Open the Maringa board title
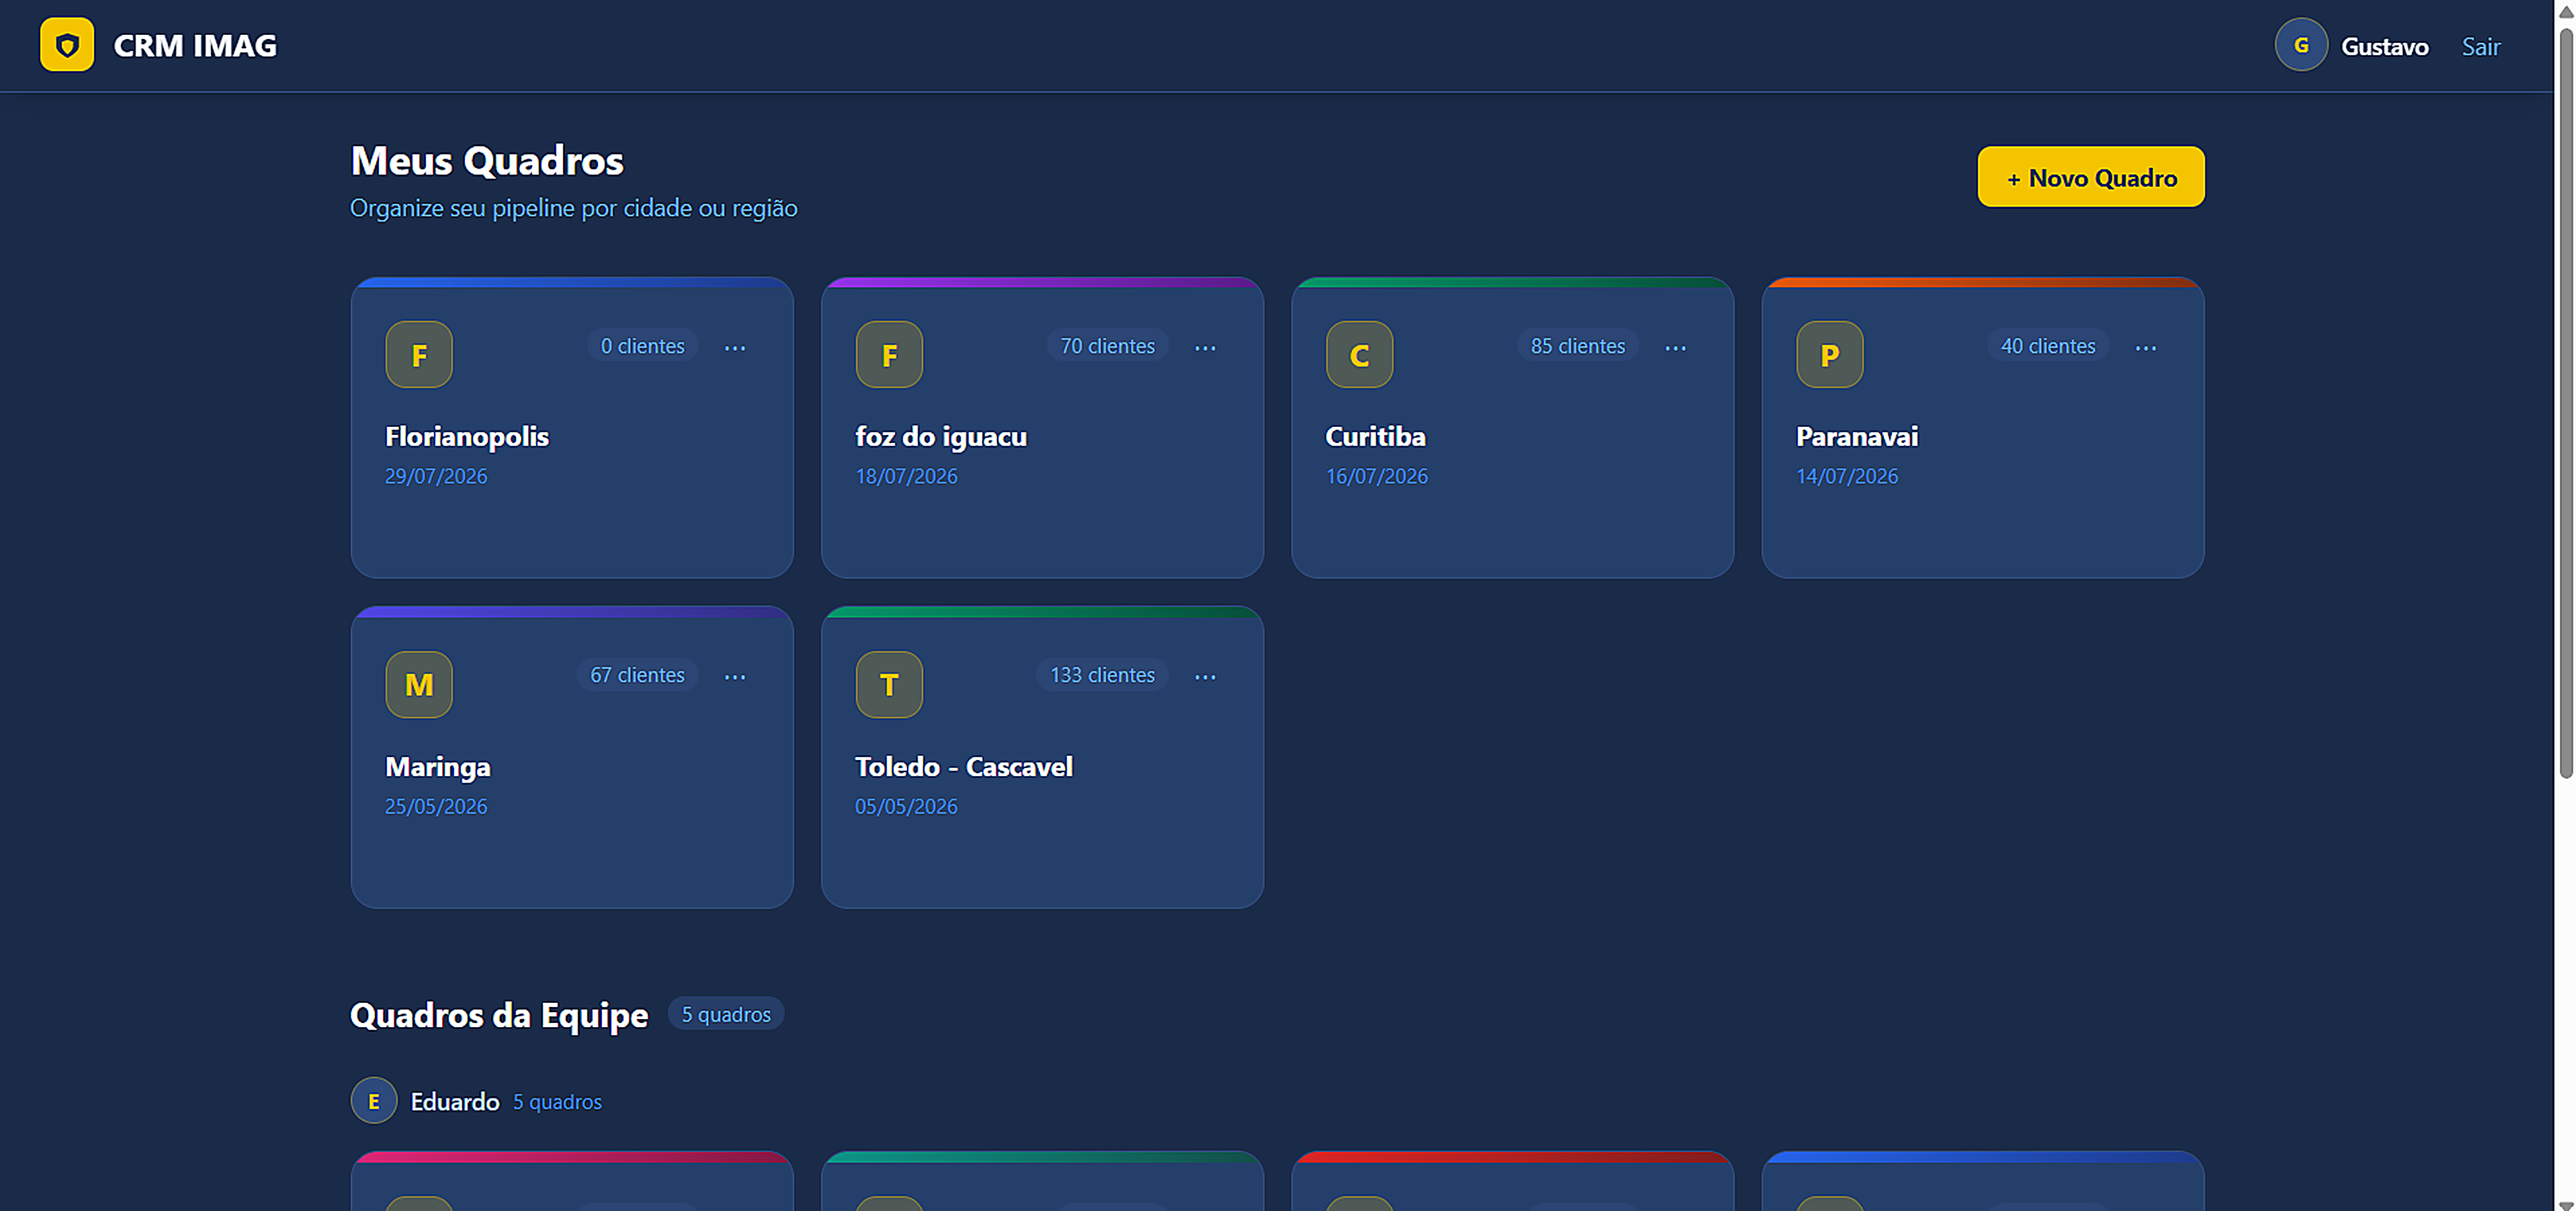 coord(438,767)
